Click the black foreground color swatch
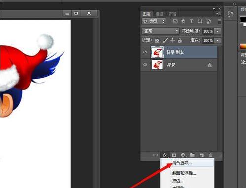Viewport: 246px width, 188px height. pos(243,19)
